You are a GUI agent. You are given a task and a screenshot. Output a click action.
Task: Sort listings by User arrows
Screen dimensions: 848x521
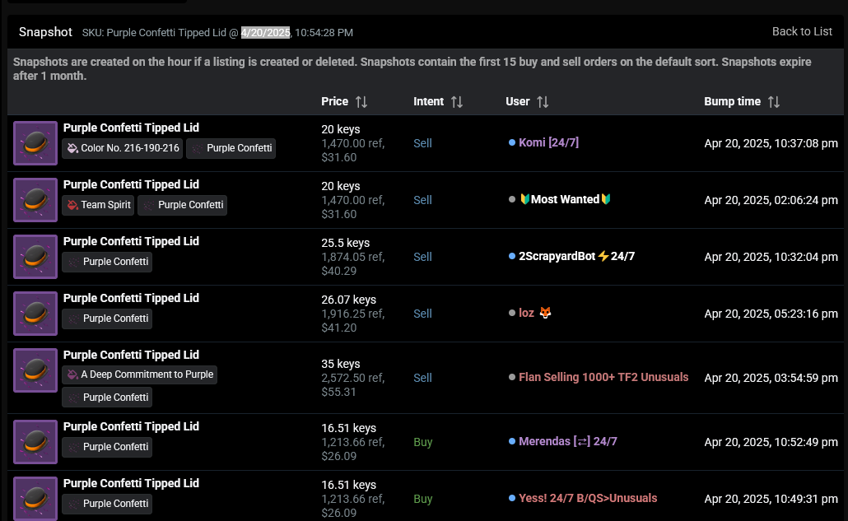tap(543, 101)
